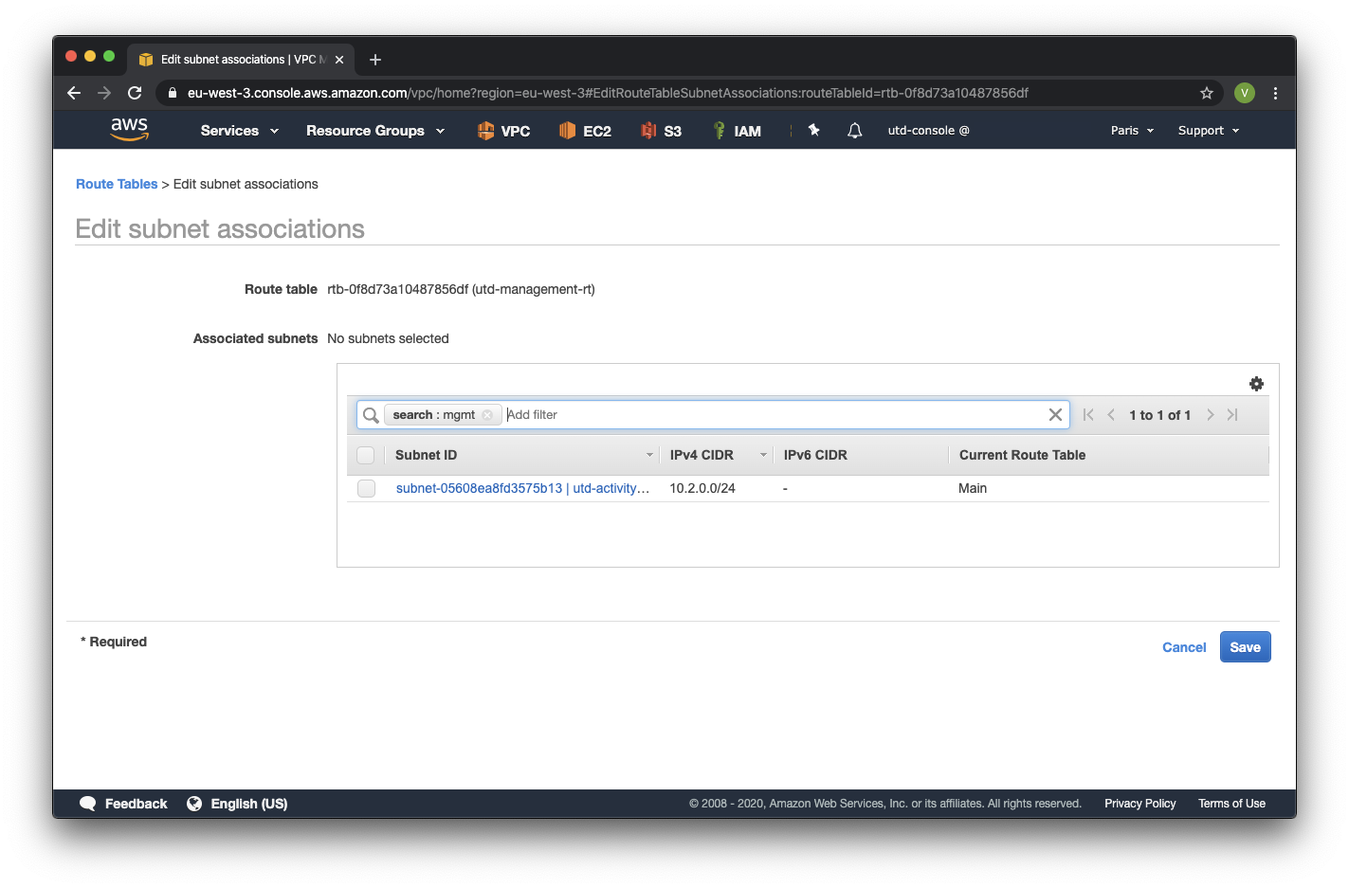Go to previous page of subnets

coord(1111,415)
